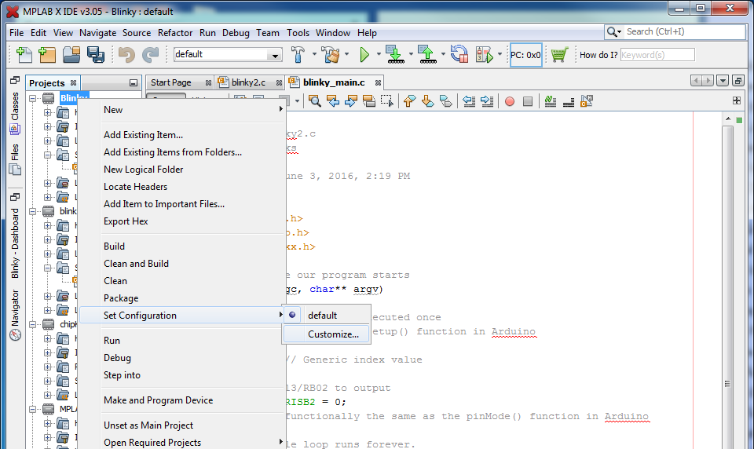Click the New Project toolbar icon
This screenshot has height=449, width=754.
[x=46, y=55]
